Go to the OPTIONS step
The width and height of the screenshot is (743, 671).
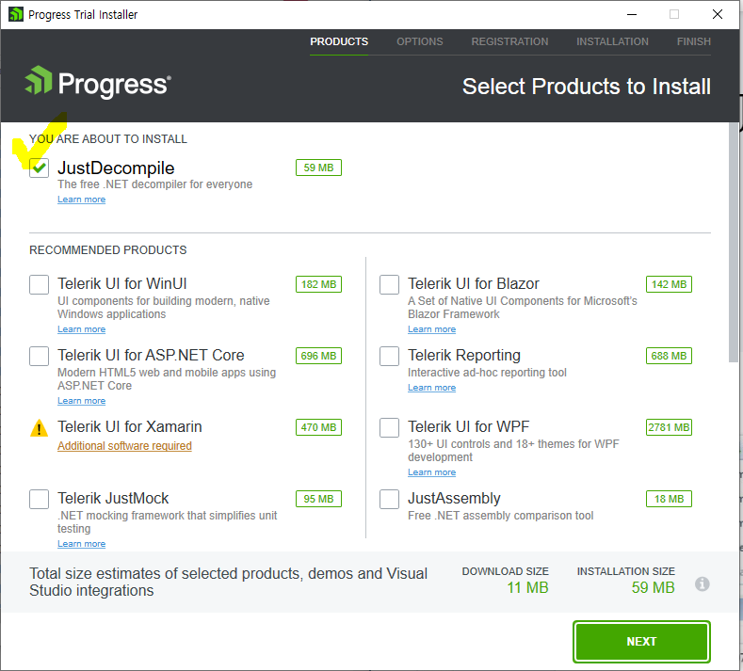click(x=419, y=41)
